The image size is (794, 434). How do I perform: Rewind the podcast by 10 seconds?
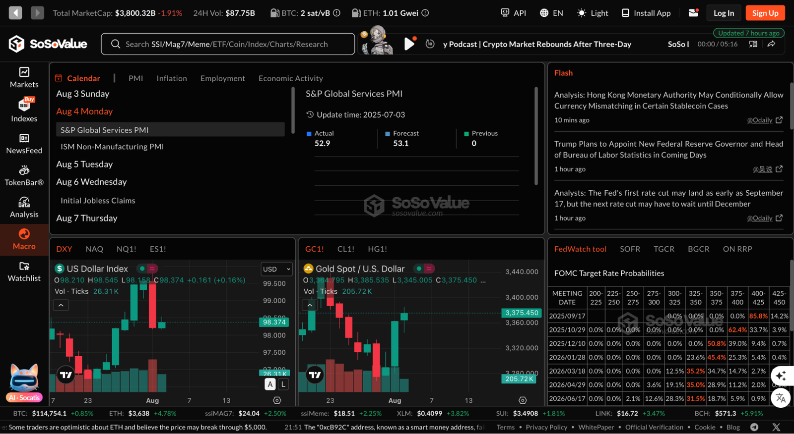[430, 44]
